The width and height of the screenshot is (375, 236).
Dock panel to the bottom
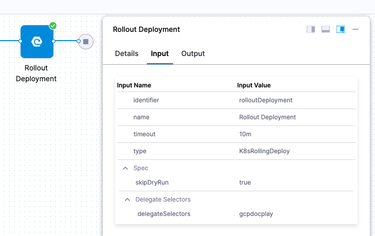tap(326, 29)
